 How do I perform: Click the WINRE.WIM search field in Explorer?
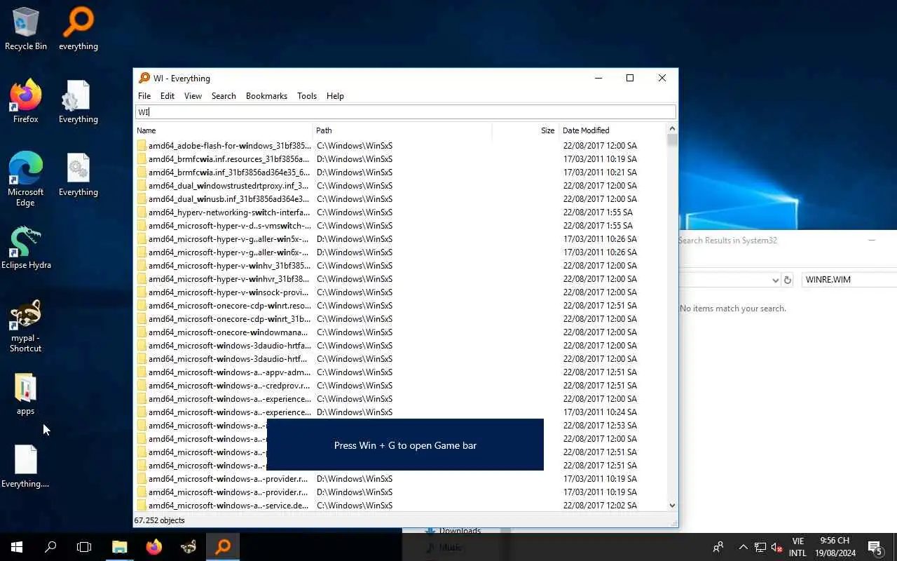point(849,280)
